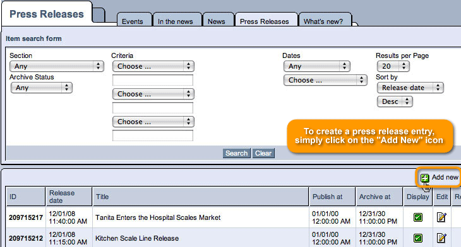461x247 pixels.
Task: Click the Publish at column header
Action: (332, 197)
